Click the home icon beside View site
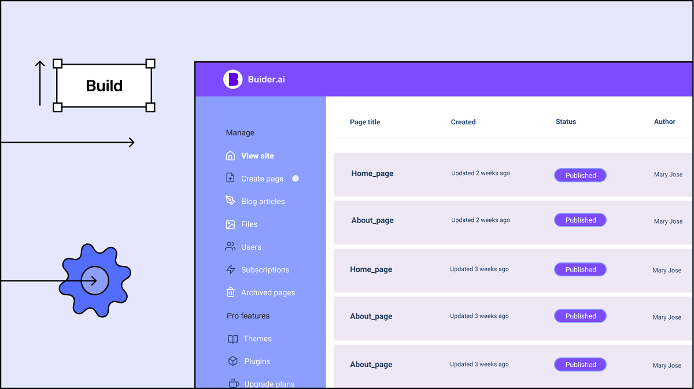Viewport: 694px width, 389px height. 230,155
